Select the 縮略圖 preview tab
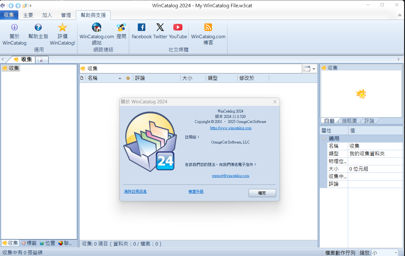Image resolution: width=405 pixels, height=256 pixels. [x=349, y=121]
